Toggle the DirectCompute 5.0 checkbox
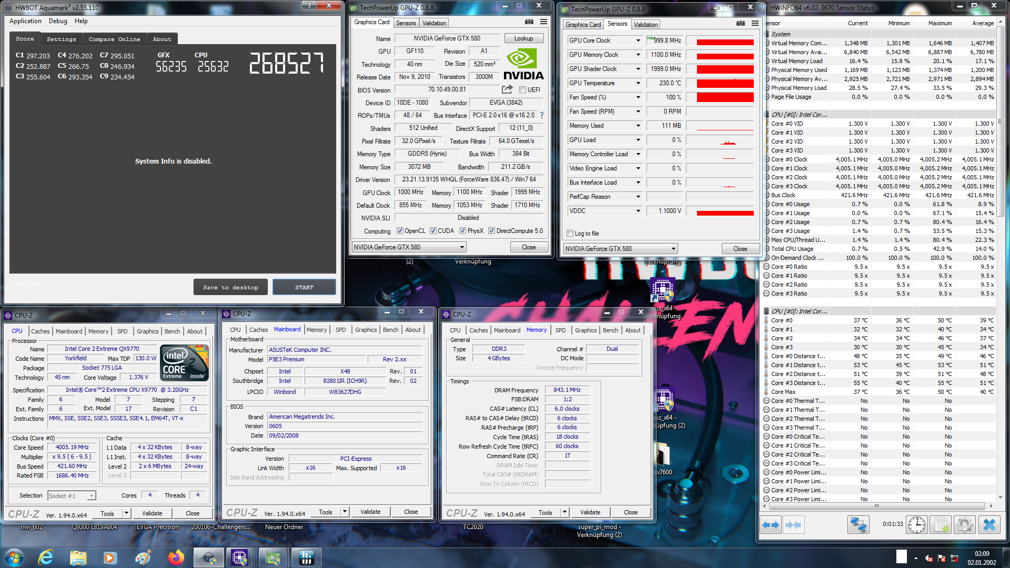 [491, 231]
